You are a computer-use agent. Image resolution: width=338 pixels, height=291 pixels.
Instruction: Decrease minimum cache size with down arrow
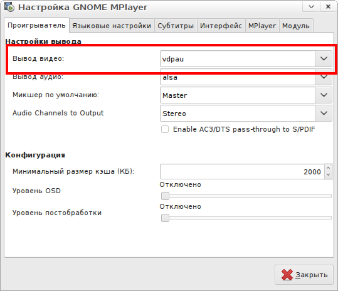[x=328, y=175]
